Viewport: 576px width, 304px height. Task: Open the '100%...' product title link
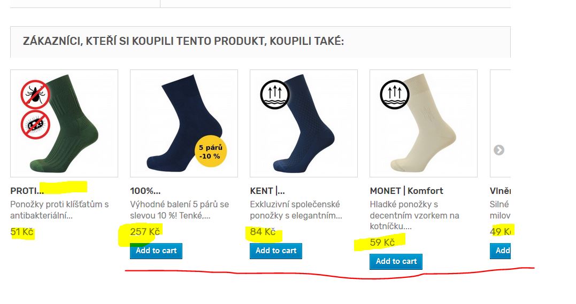click(145, 191)
